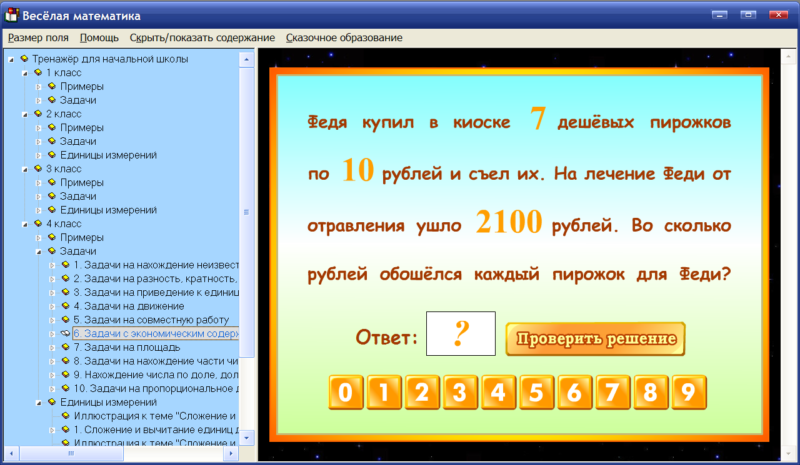
Task: Click the application logo in the title bar
Action: [10, 14]
